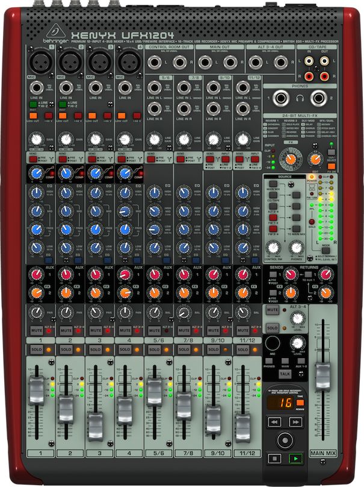The height and width of the screenshot is (487, 364).
Task: Click the PHONES 1 headphone jack
Action: tap(281, 98)
